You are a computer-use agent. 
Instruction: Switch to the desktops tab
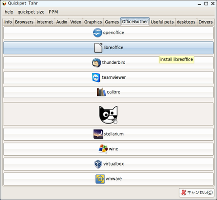(x=186, y=22)
